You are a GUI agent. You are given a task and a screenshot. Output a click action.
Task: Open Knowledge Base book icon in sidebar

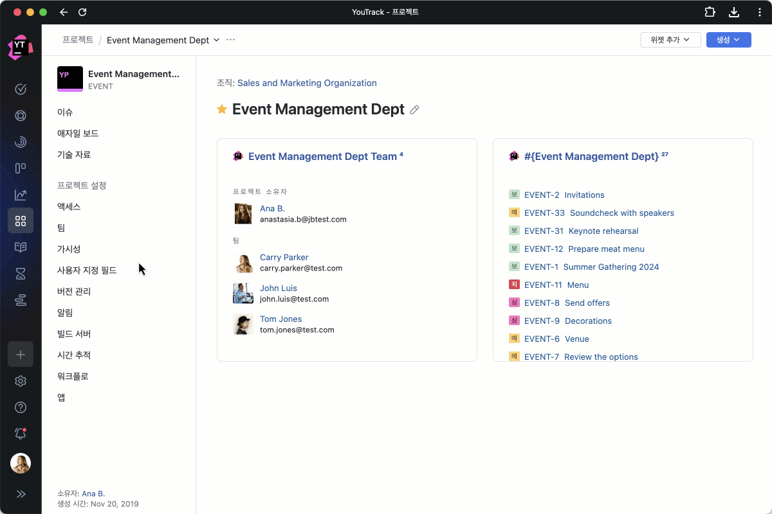coord(21,247)
